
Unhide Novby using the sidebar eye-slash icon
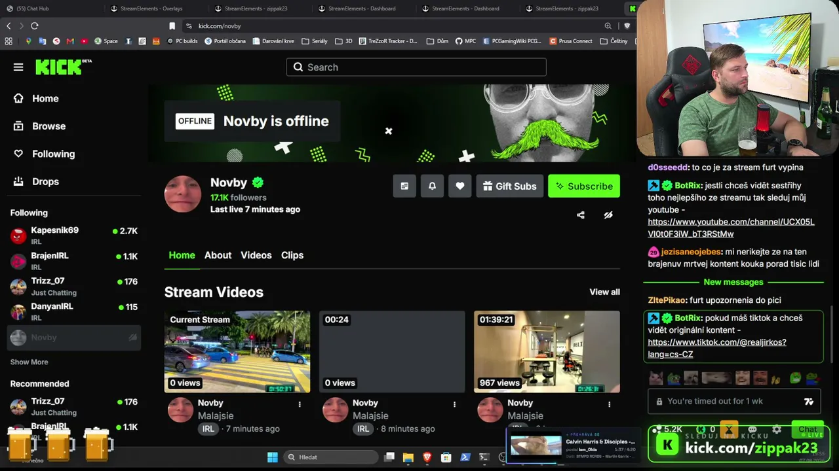pyautogui.click(x=132, y=338)
